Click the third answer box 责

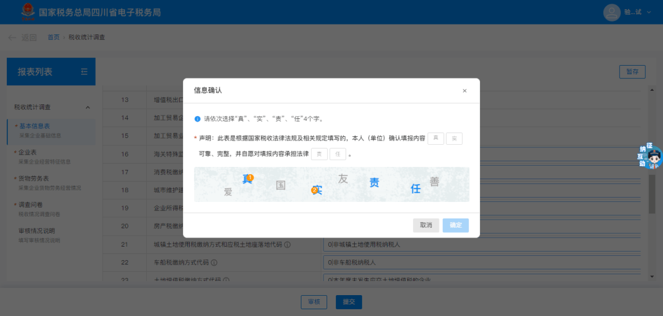(319, 154)
